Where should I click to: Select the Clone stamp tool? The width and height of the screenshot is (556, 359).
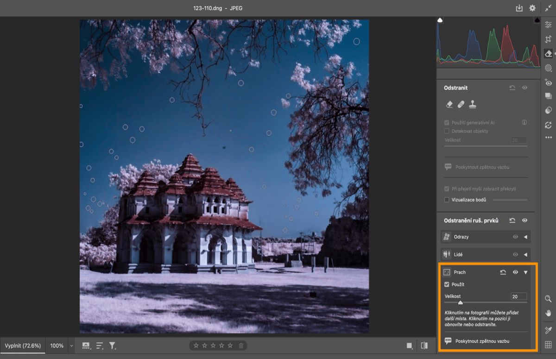click(472, 104)
